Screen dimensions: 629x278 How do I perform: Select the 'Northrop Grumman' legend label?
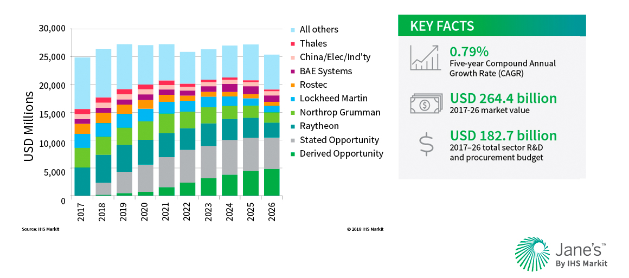(x=340, y=113)
